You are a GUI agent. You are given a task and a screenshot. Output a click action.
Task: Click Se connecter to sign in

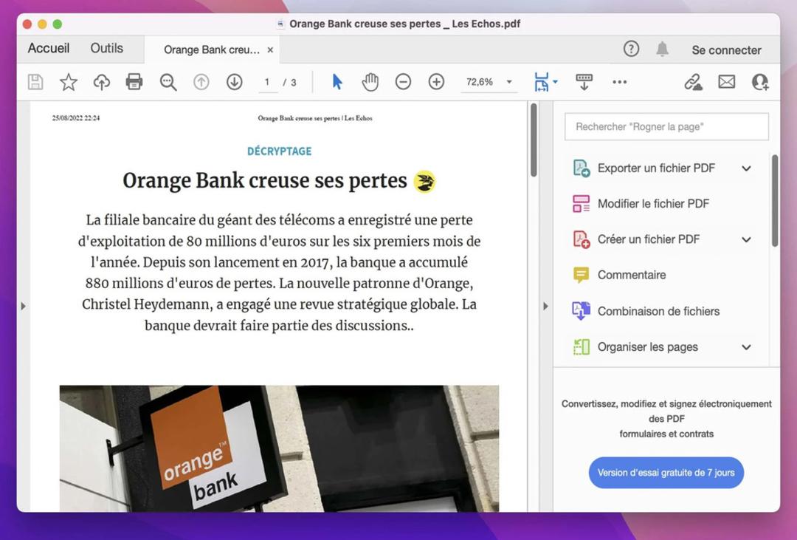click(x=726, y=50)
